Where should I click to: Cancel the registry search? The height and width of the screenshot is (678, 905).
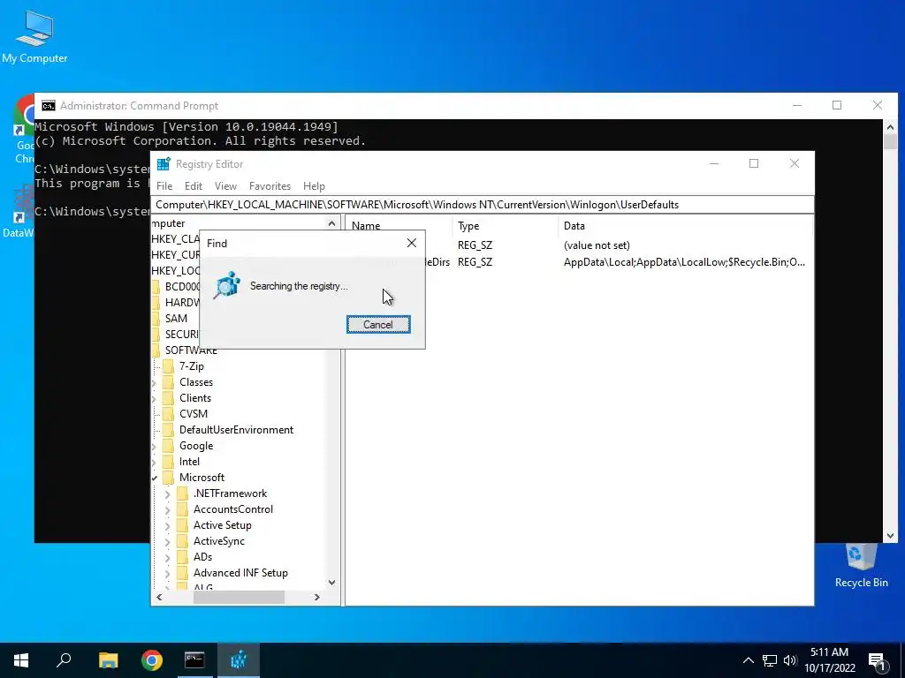click(378, 325)
